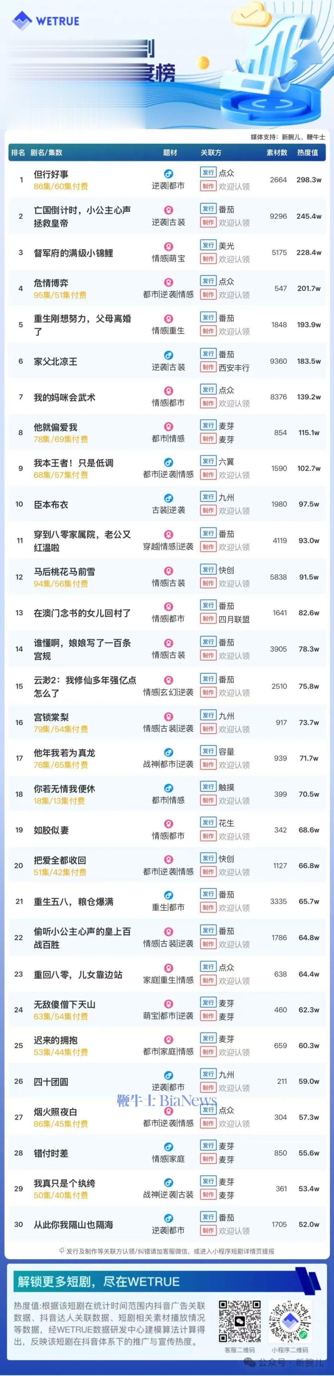Click the 客服二维码 QR code
Screen dimensions: 334x1376
pos(239,1322)
